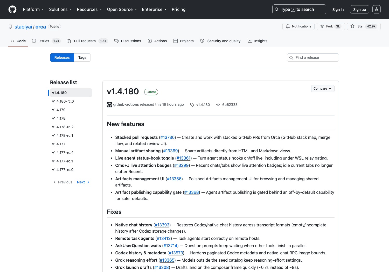Open pull request #13368 link

(x=191, y=192)
